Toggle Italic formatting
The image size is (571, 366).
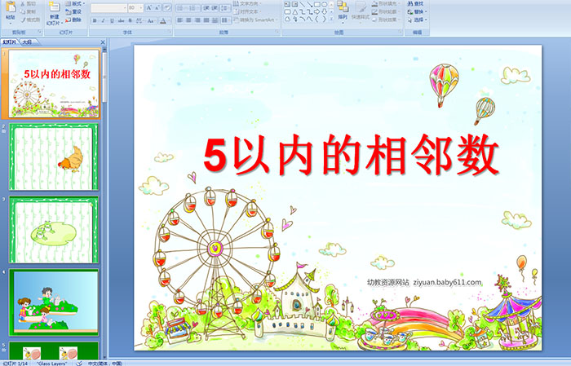coord(103,20)
